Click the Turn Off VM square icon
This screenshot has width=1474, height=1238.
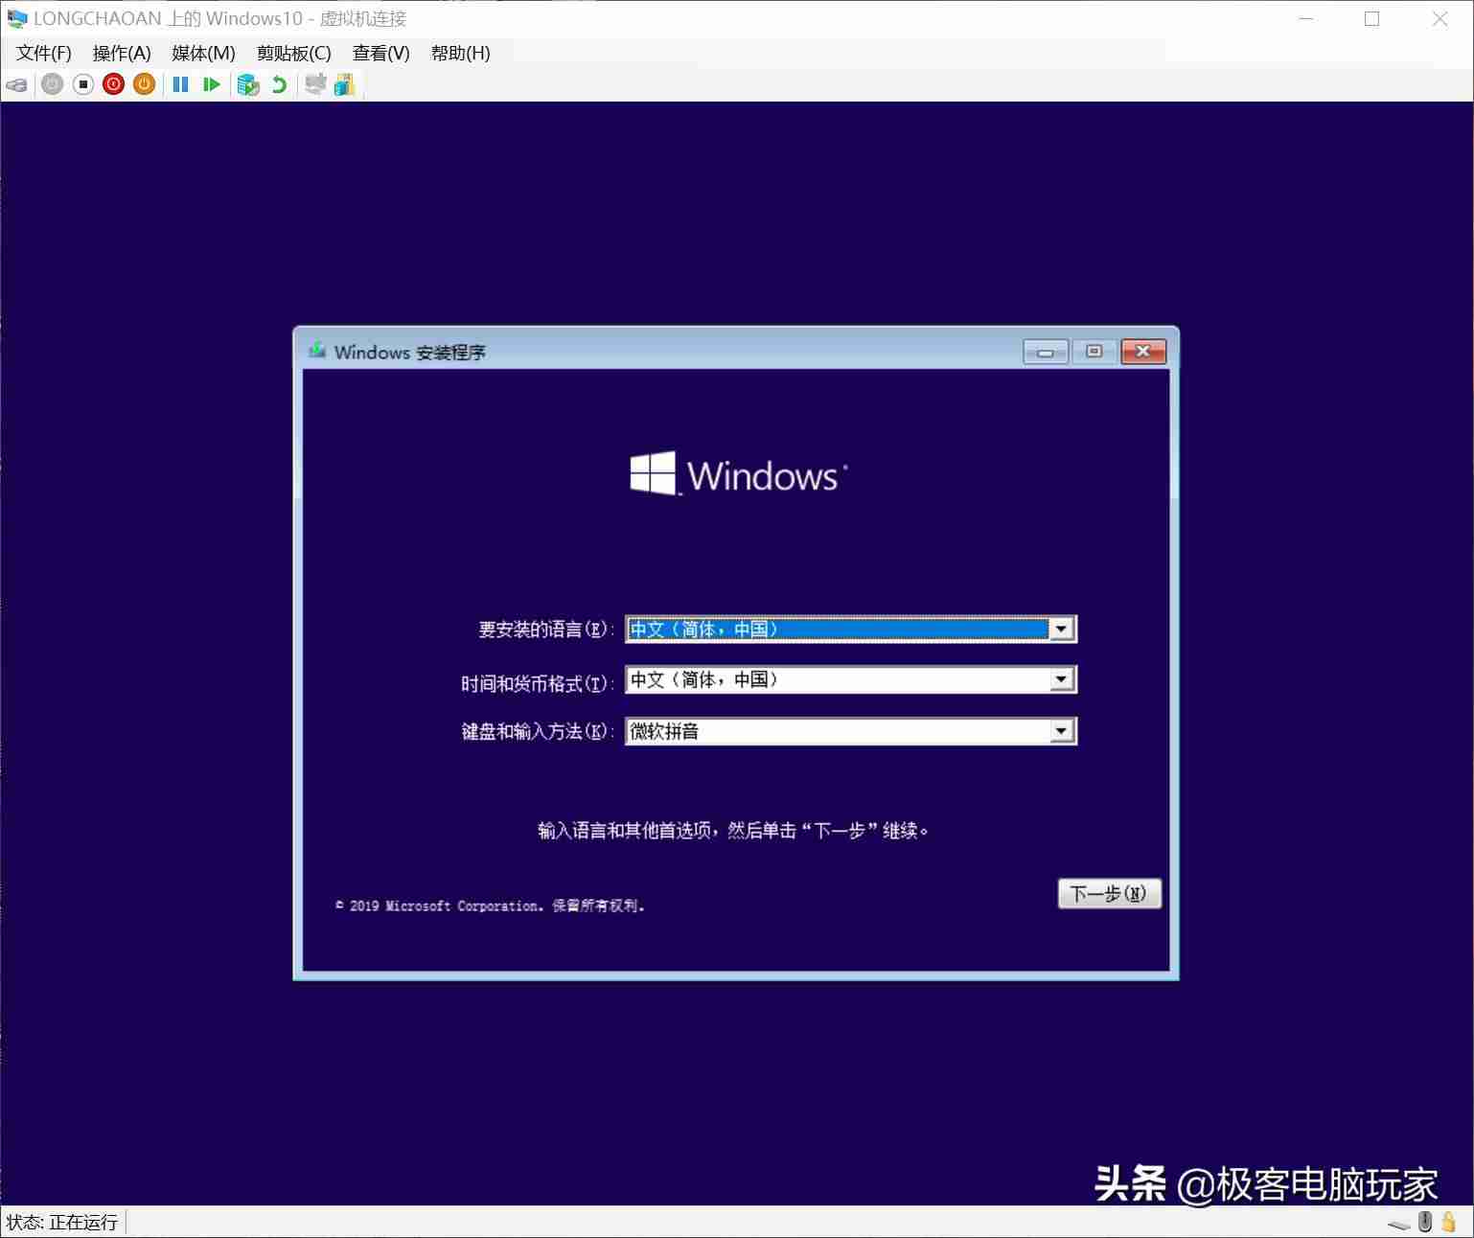pyautogui.click(x=83, y=84)
